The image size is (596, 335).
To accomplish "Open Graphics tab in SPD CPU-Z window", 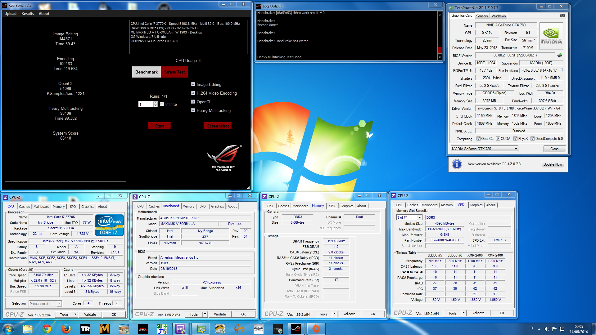I will pyautogui.click(x=476, y=205).
